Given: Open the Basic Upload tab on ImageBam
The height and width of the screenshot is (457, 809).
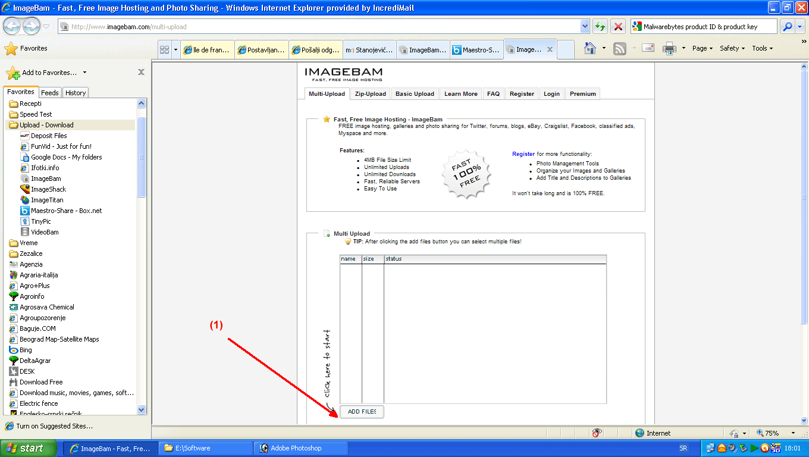Looking at the screenshot, I should point(415,94).
